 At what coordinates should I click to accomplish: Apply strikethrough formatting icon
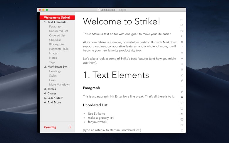click(182, 58)
